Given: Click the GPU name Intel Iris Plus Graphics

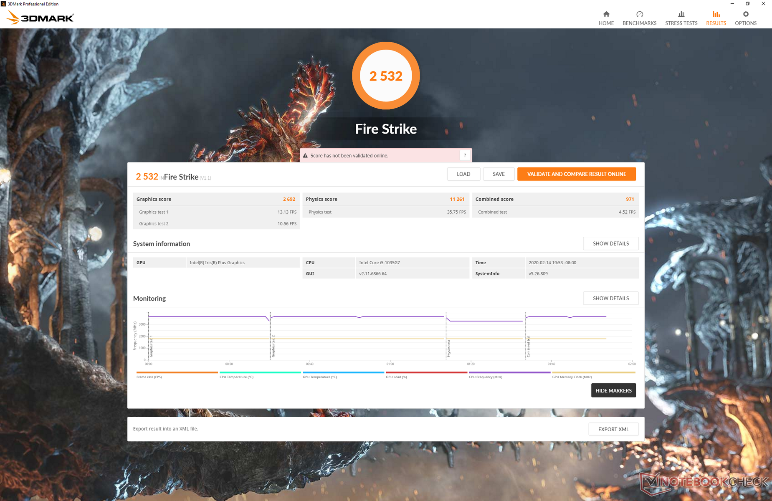Looking at the screenshot, I should (x=217, y=263).
